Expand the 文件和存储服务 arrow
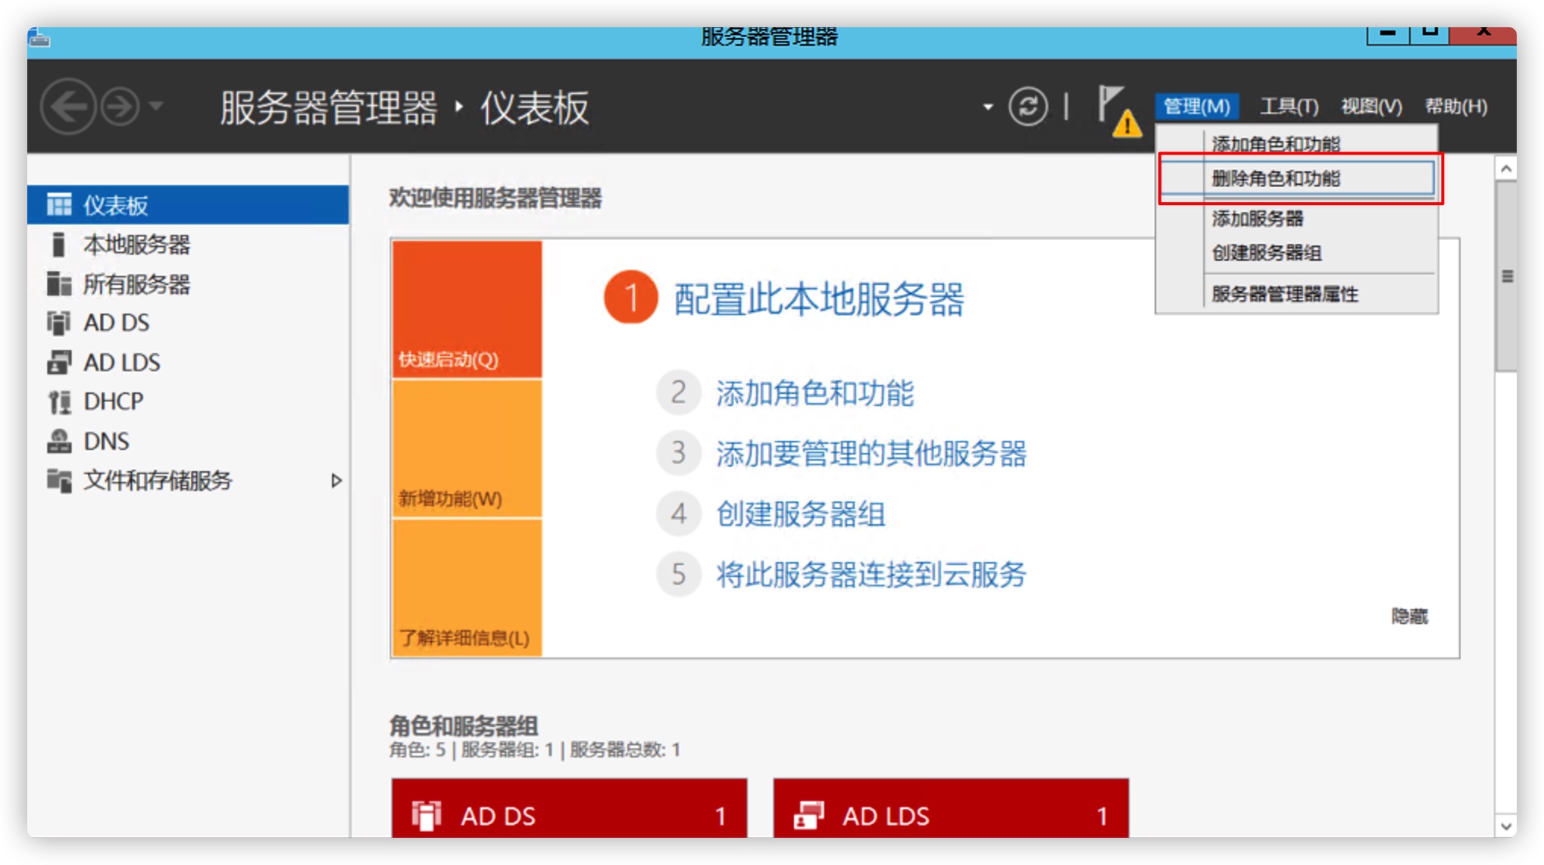This screenshot has width=1544, height=865. (x=336, y=480)
